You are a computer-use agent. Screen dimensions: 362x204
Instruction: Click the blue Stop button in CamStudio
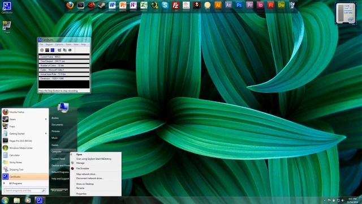point(53,50)
